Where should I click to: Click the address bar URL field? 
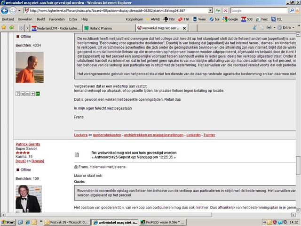coord(117,10)
